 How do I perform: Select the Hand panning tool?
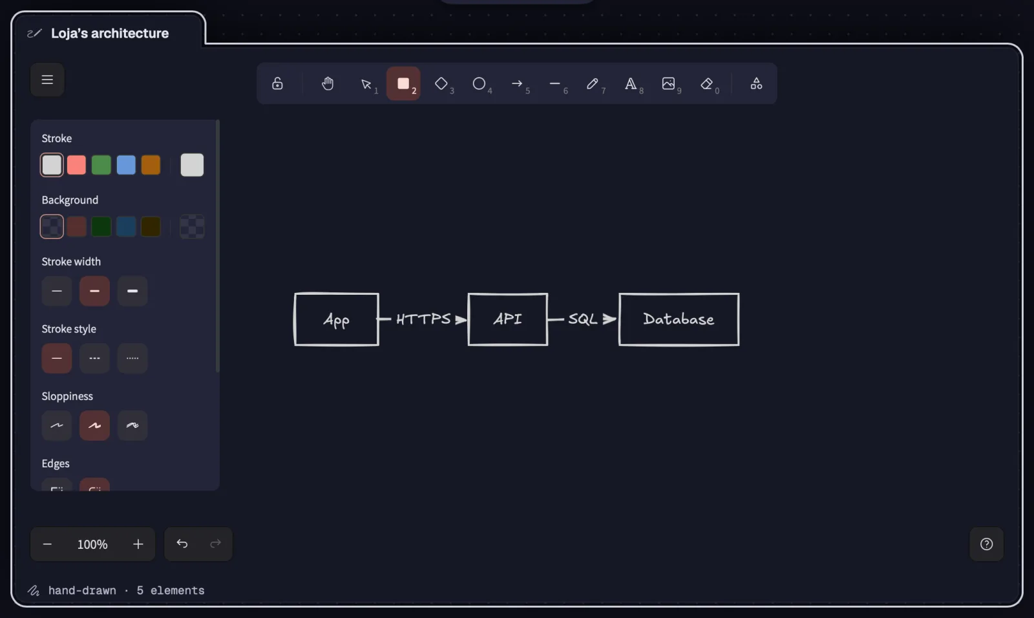(x=328, y=83)
